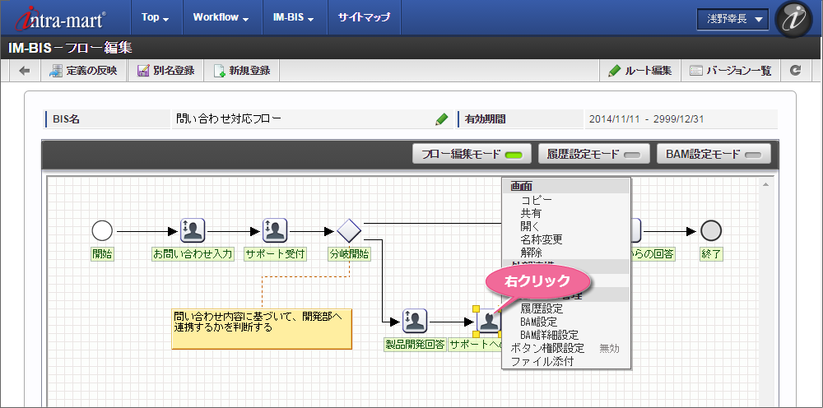Expand the 浅野幸長 user dropdown

pyautogui.click(x=732, y=19)
